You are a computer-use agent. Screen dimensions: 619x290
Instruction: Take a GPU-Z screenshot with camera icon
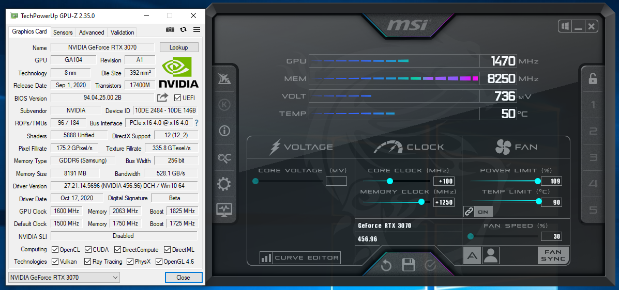click(170, 29)
